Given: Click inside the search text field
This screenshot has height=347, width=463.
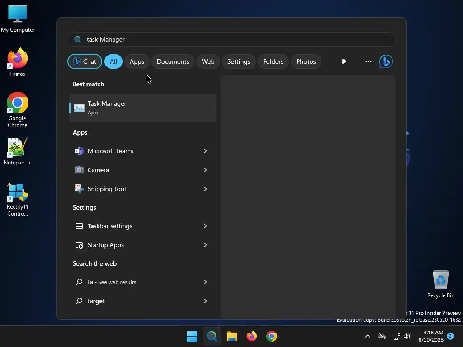Looking at the screenshot, I should tap(231, 39).
